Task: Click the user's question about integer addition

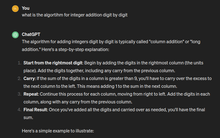Action: tap(75, 15)
